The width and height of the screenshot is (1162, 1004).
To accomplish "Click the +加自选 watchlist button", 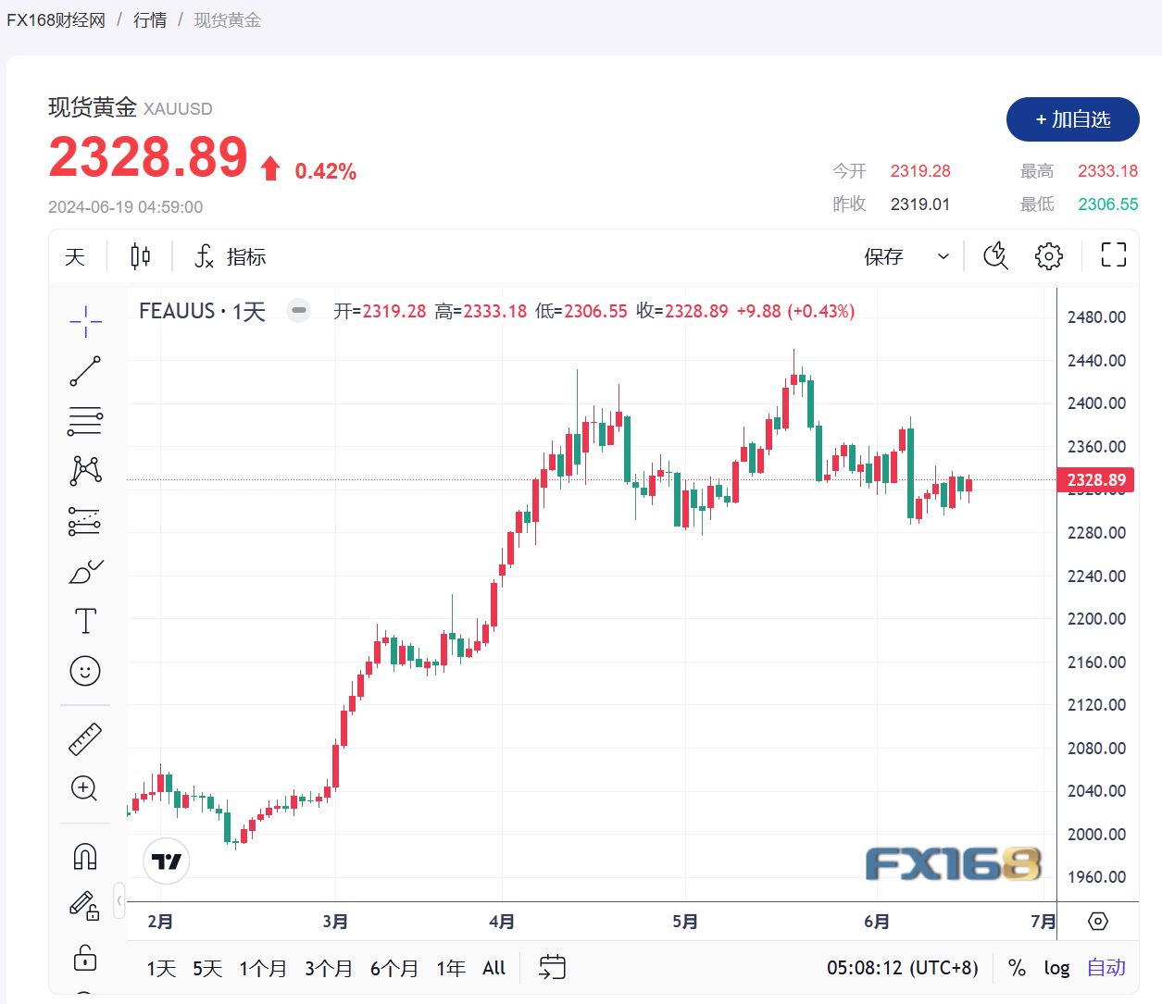I will pos(1072,119).
